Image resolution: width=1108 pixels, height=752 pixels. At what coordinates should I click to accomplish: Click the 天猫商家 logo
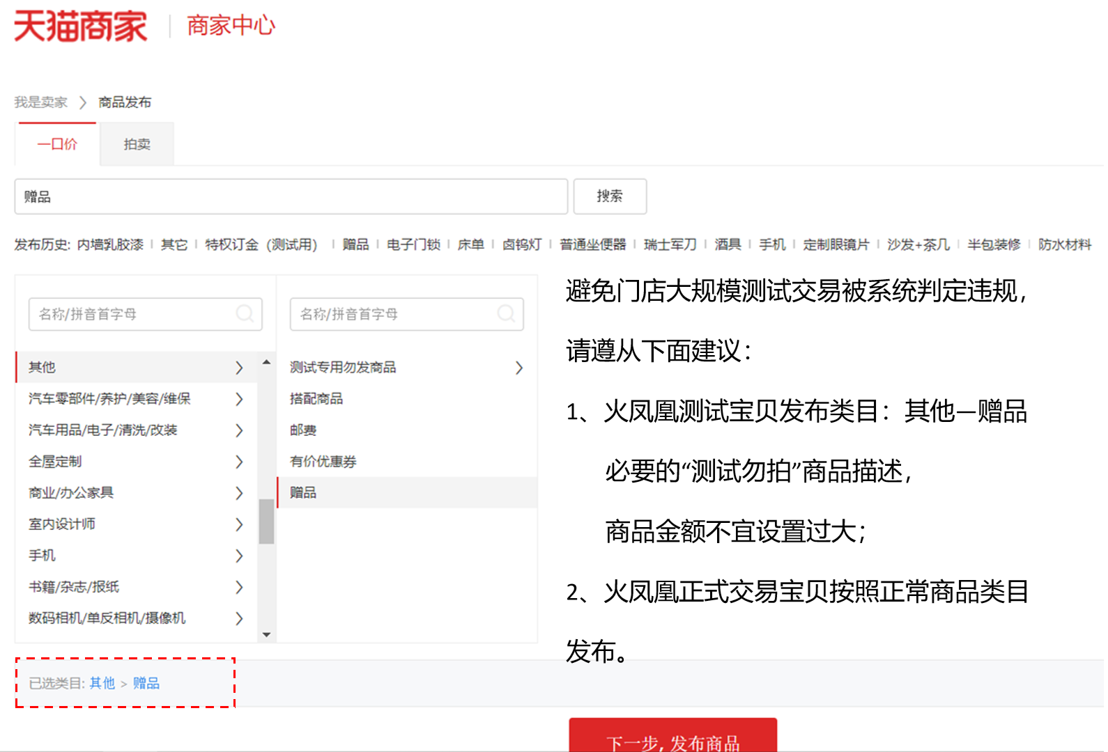(80, 26)
